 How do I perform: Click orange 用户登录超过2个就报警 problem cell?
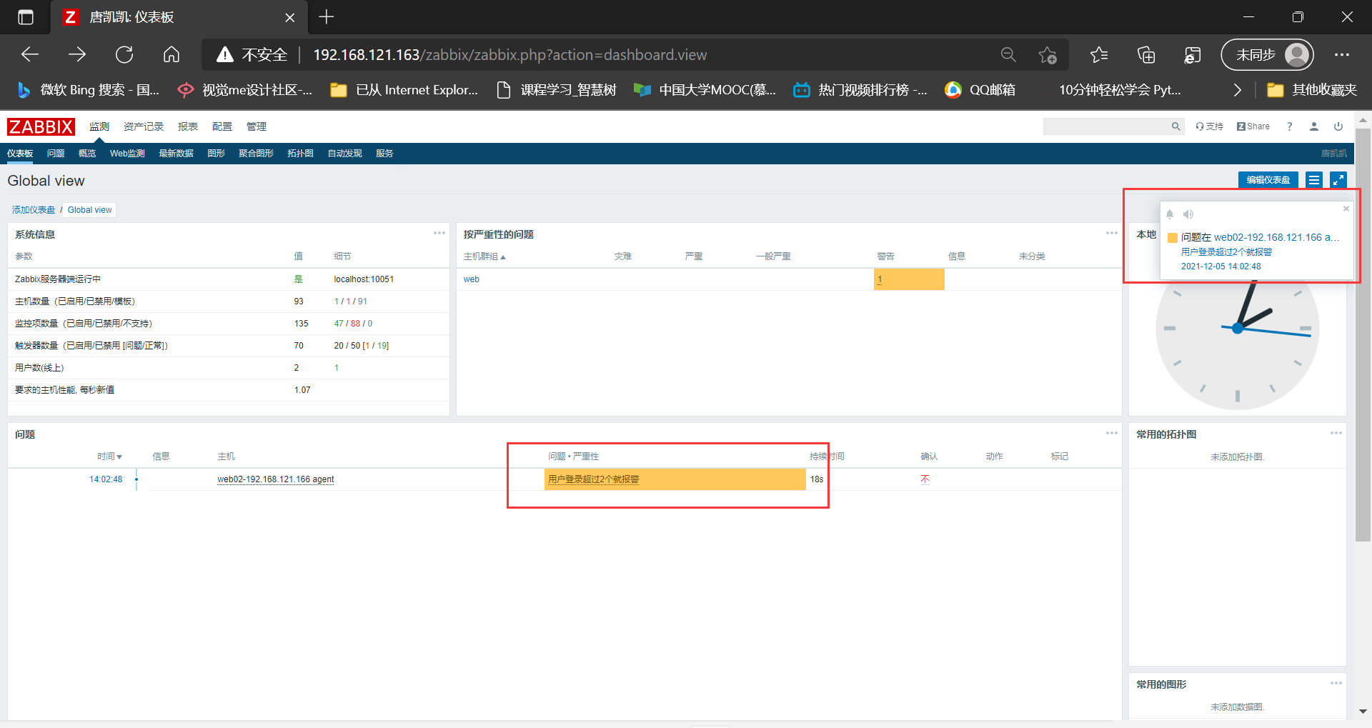[x=675, y=479]
